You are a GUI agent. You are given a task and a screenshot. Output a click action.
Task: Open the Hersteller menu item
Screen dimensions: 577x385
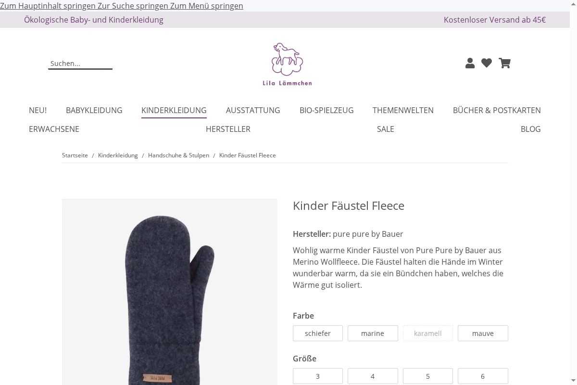pyautogui.click(x=228, y=129)
